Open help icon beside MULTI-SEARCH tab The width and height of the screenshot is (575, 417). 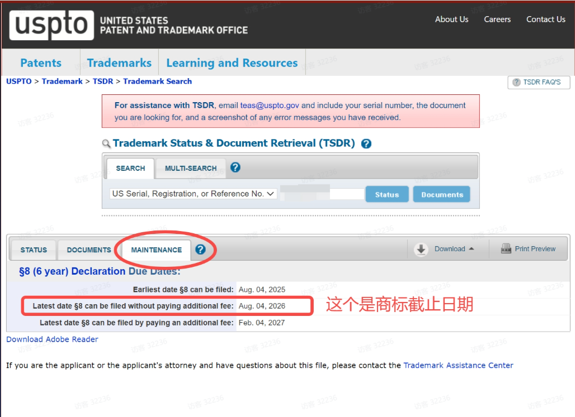pyautogui.click(x=235, y=167)
